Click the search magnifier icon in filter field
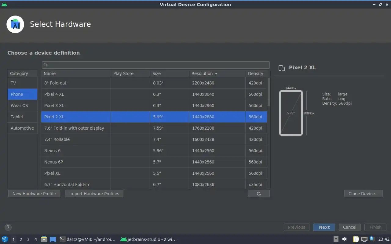The width and height of the screenshot is (391, 244). pyautogui.click(x=46, y=65)
